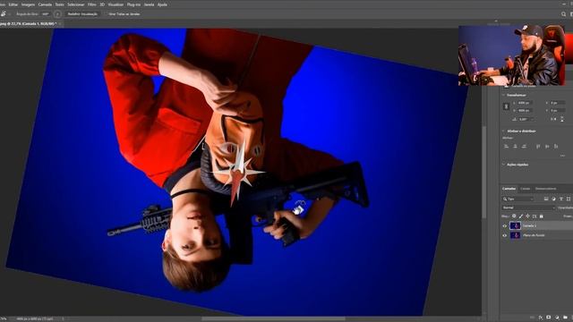The height and width of the screenshot is (322, 573).
Task: Align top edges icon
Action: tap(538, 147)
